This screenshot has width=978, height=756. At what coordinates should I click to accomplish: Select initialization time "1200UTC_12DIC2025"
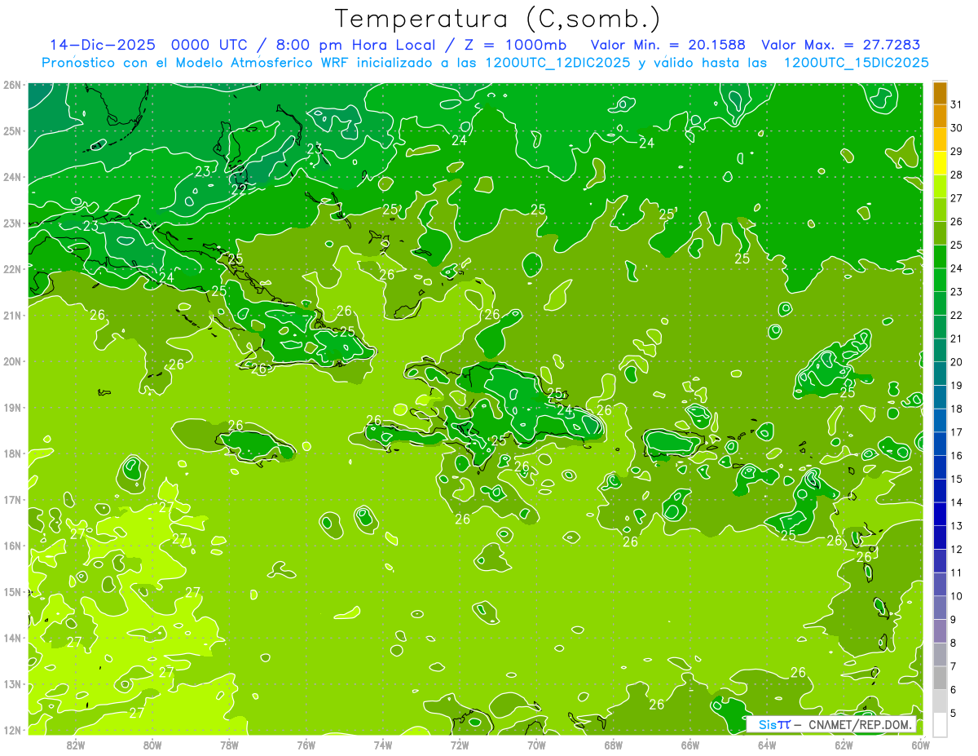coord(557,63)
